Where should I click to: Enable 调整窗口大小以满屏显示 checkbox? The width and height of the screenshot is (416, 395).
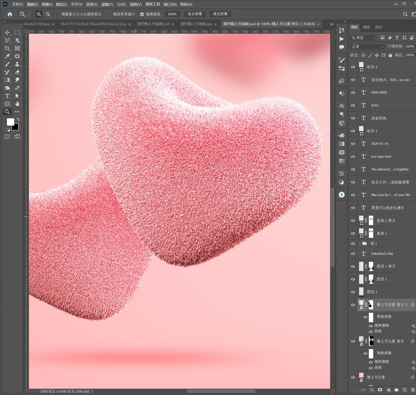click(57, 14)
